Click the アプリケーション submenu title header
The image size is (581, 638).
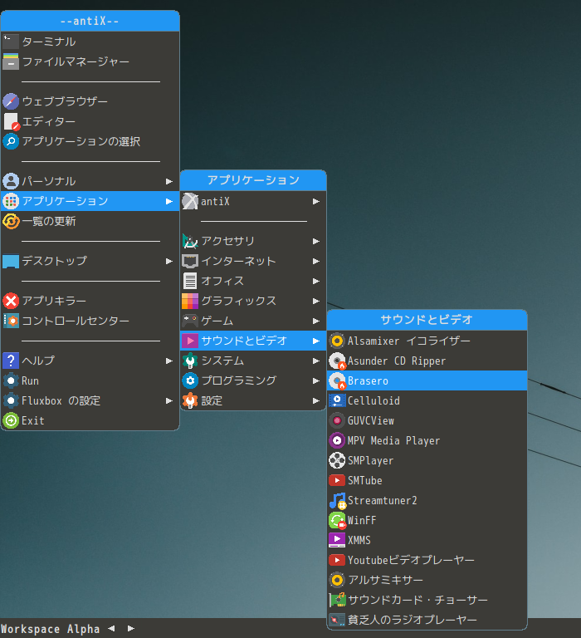[x=253, y=180]
